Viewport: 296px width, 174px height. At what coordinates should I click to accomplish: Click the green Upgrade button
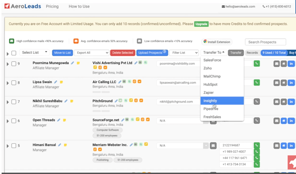coord(201,24)
